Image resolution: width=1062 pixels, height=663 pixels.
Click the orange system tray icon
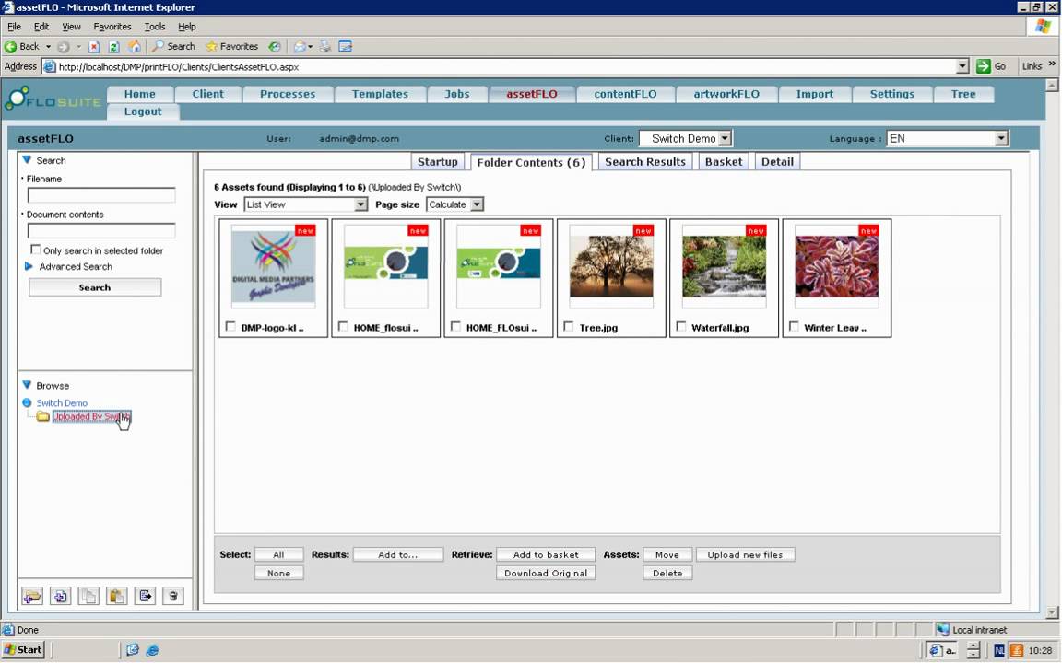(x=1017, y=651)
